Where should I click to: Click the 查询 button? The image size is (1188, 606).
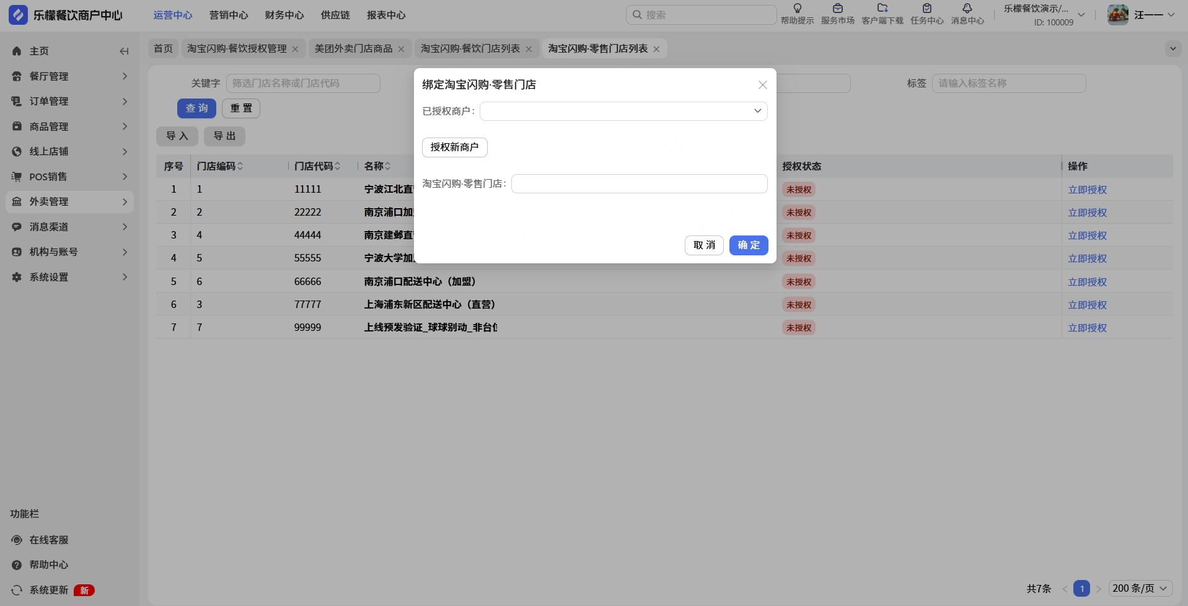pyautogui.click(x=197, y=108)
